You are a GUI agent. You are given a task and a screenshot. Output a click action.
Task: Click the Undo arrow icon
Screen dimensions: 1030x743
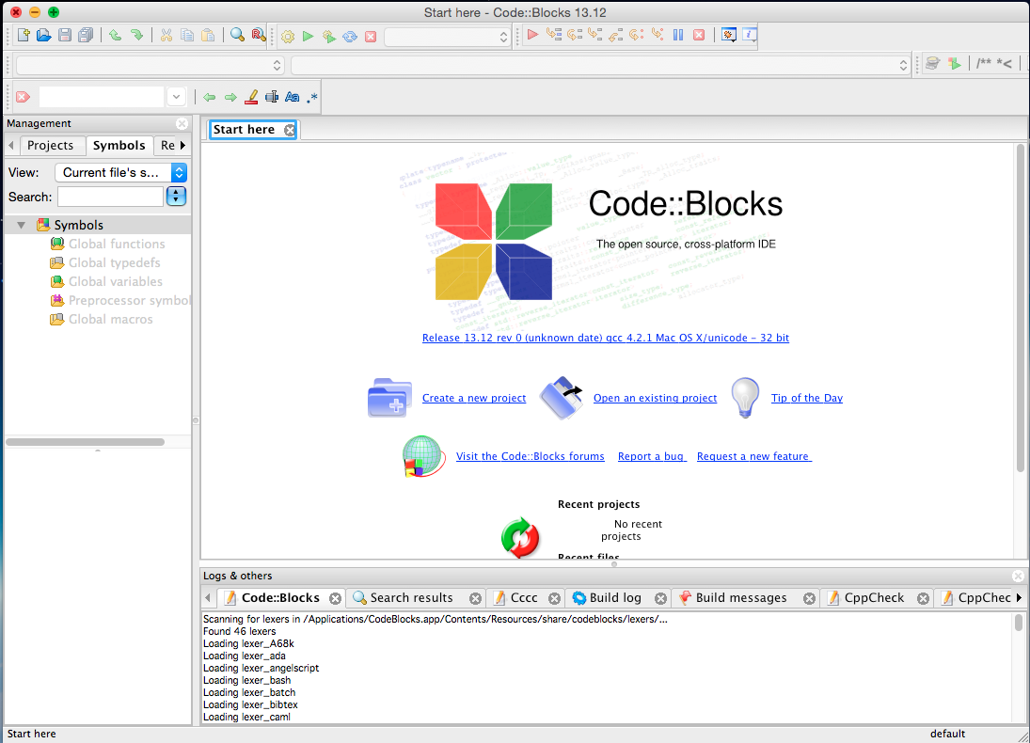(x=116, y=35)
